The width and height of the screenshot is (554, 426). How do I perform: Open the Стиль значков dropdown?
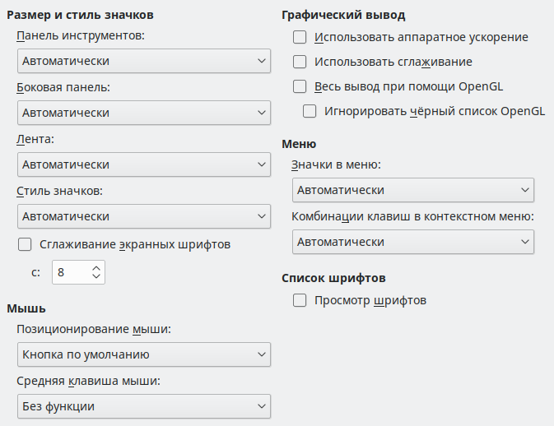(x=143, y=216)
